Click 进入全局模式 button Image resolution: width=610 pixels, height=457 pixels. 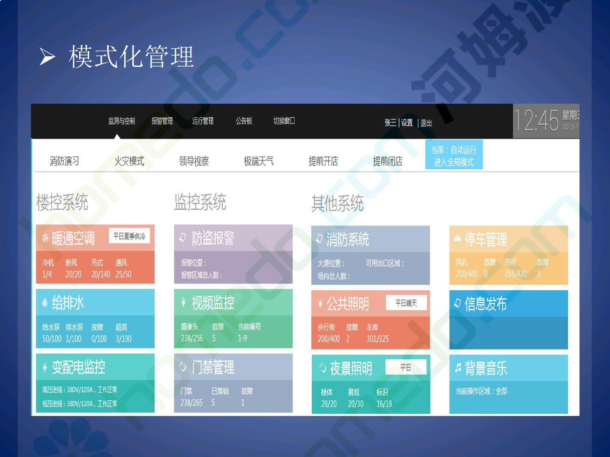coord(454,162)
